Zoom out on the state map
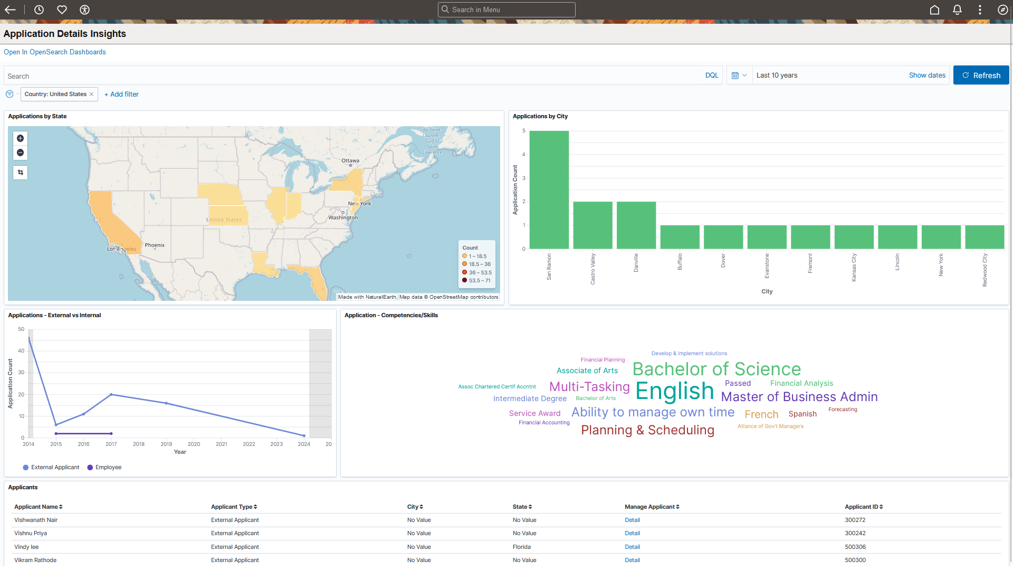This screenshot has width=1013, height=570. tap(20, 153)
